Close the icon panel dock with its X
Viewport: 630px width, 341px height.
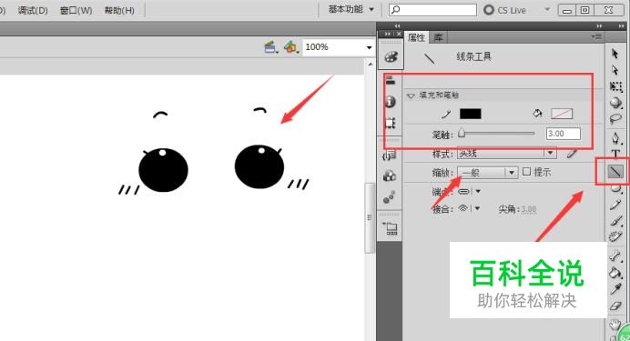click(x=399, y=35)
